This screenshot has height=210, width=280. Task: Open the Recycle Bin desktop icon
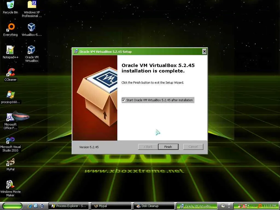(11, 7)
